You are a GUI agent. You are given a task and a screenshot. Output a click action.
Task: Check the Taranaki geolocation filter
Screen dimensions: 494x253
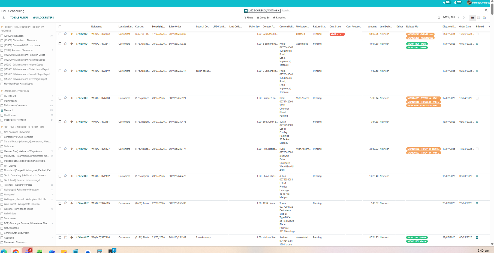(2, 185)
